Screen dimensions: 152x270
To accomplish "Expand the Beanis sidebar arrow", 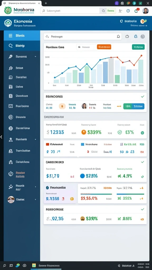I will [36, 187].
